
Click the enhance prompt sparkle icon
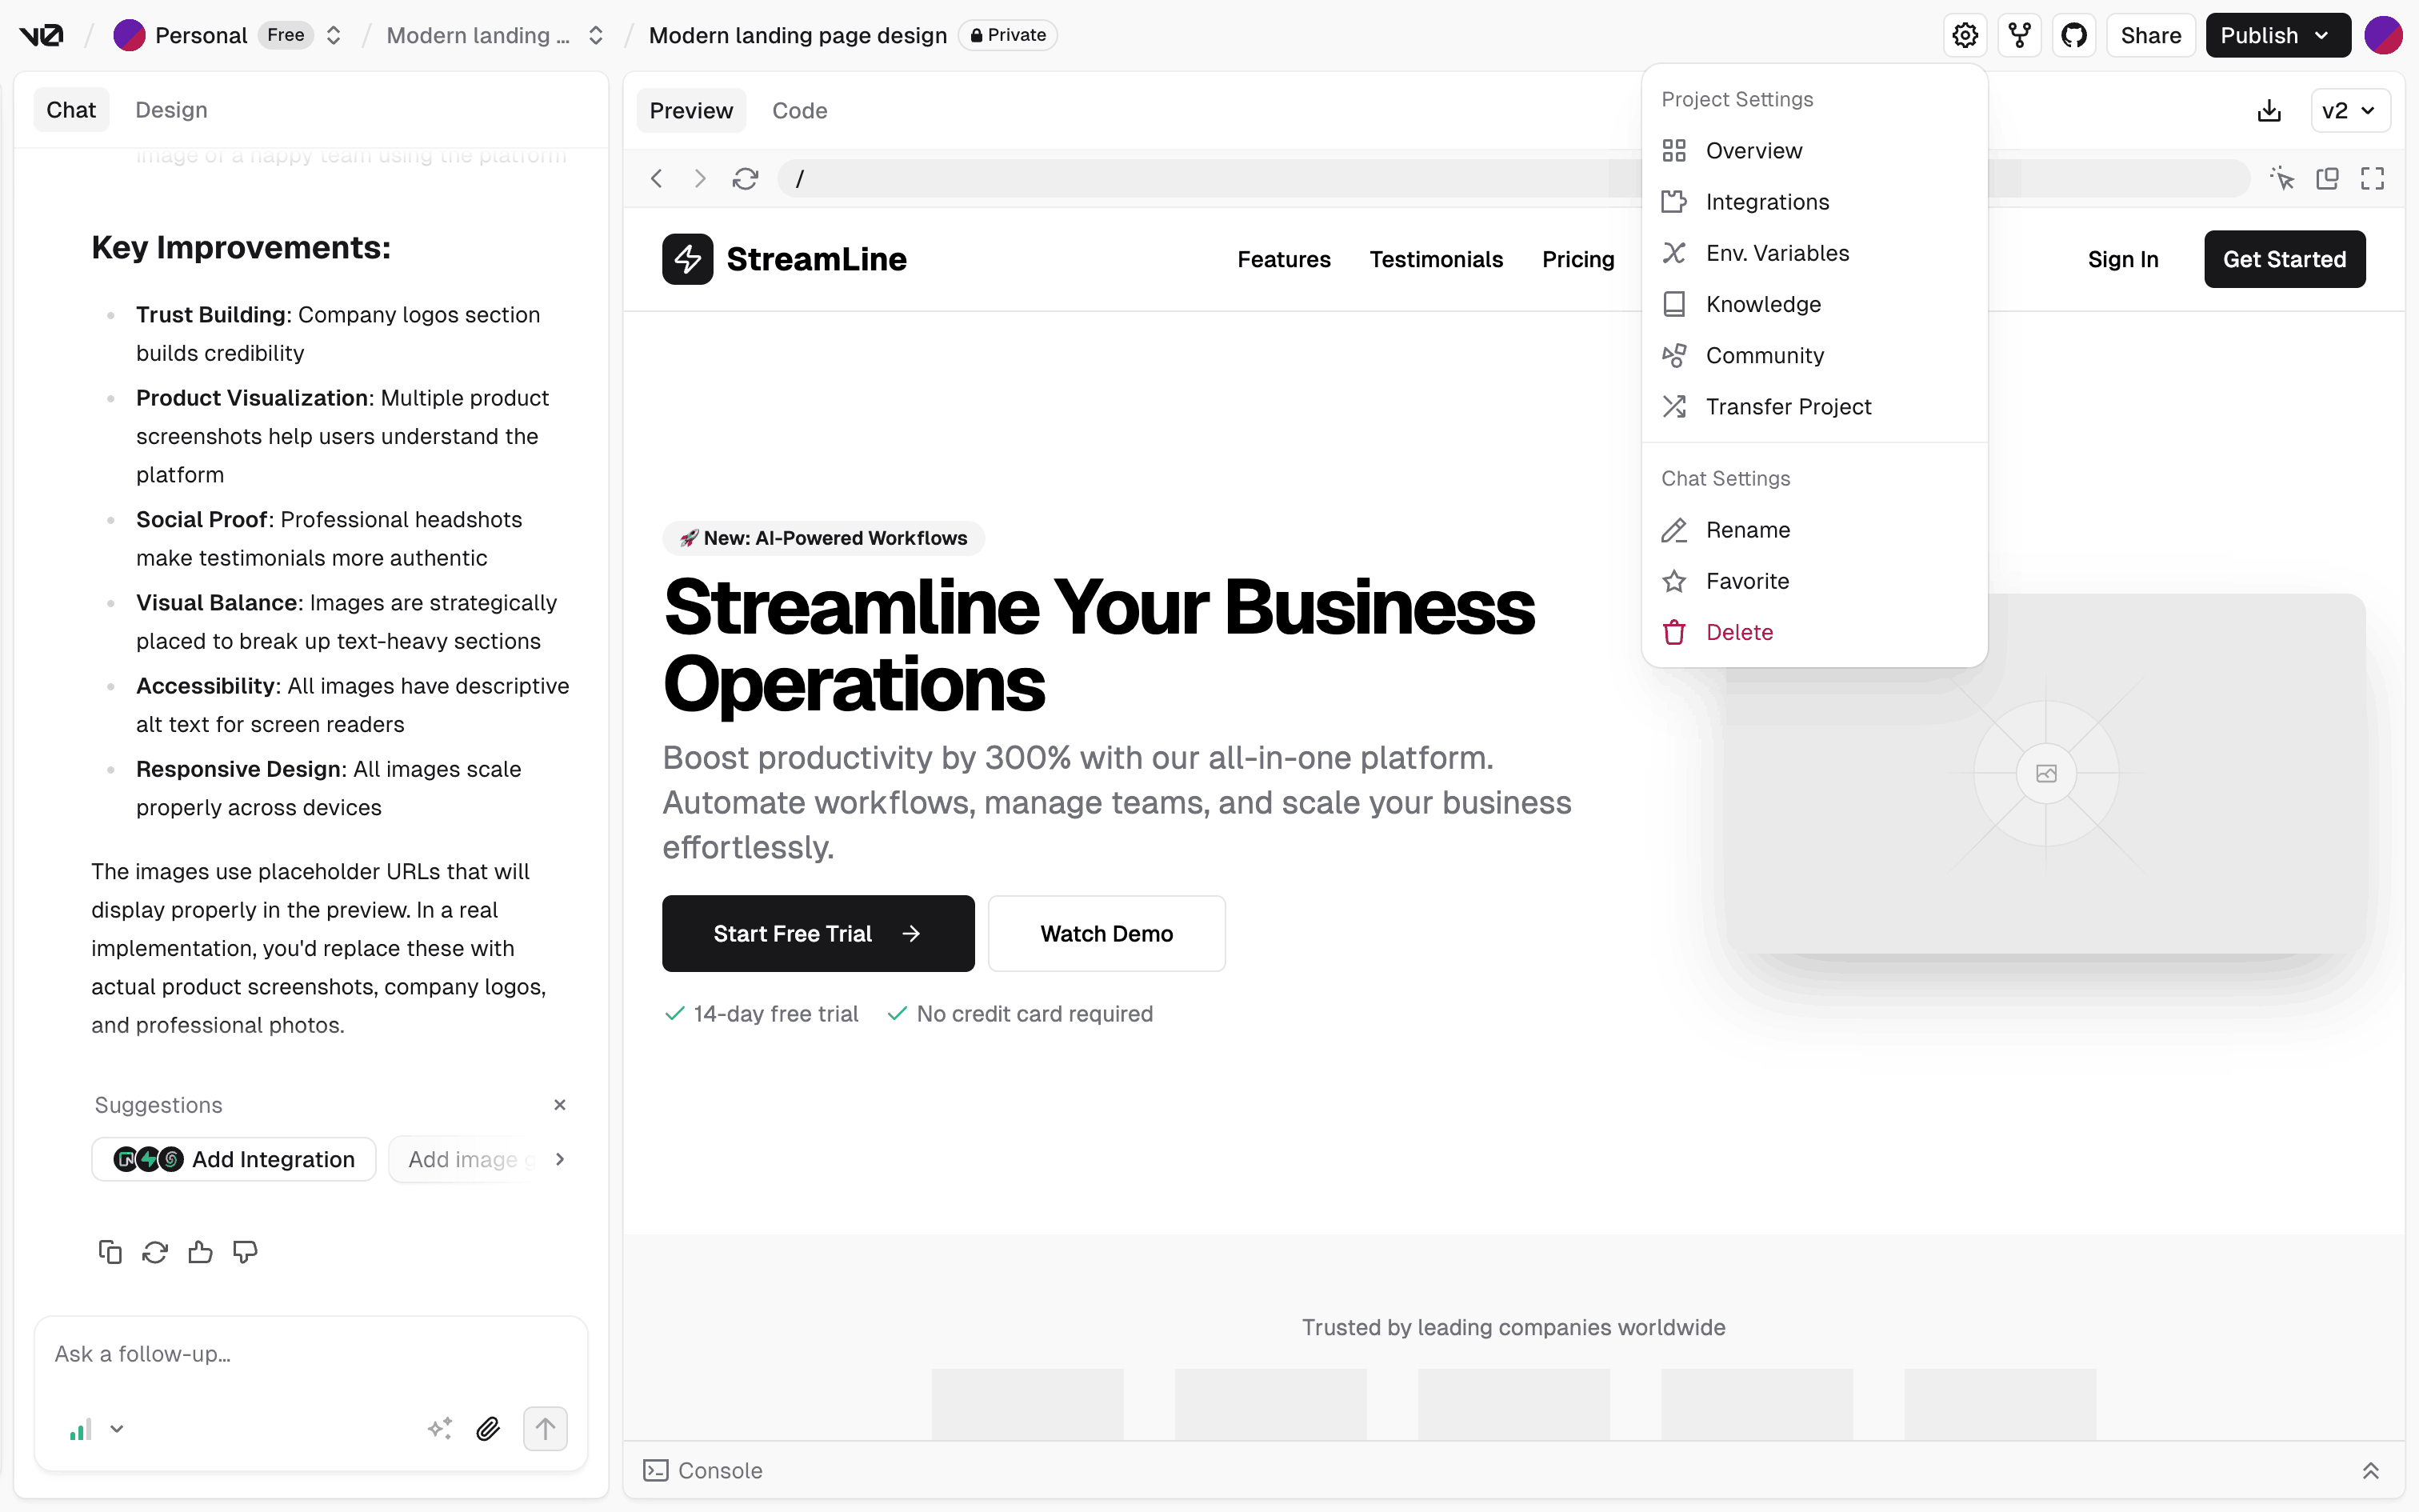[x=440, y=1428]
